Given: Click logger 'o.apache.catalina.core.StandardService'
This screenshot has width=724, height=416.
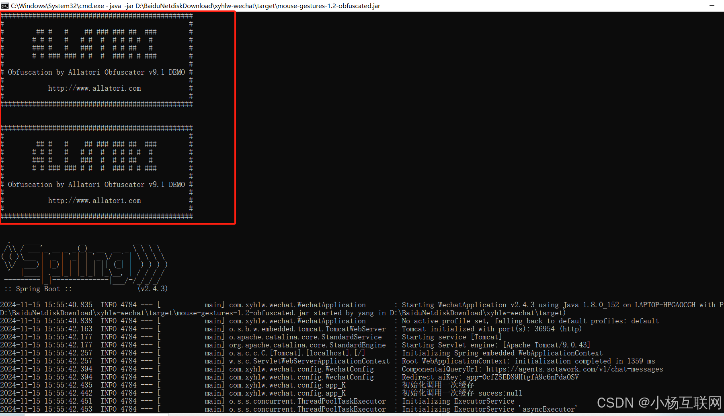Looking at the screenshot, I should pos(306,337).
